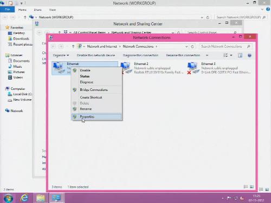The image size is (271, 203).
Task: Click the Libraries heading in sidebar
Action: (14, 55)
